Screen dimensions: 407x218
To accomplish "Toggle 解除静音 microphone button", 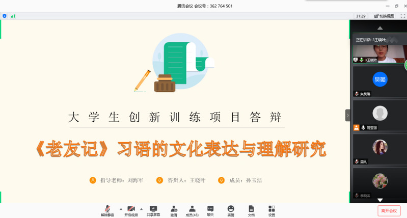I will pyautogui.click(x=107, y=210).
